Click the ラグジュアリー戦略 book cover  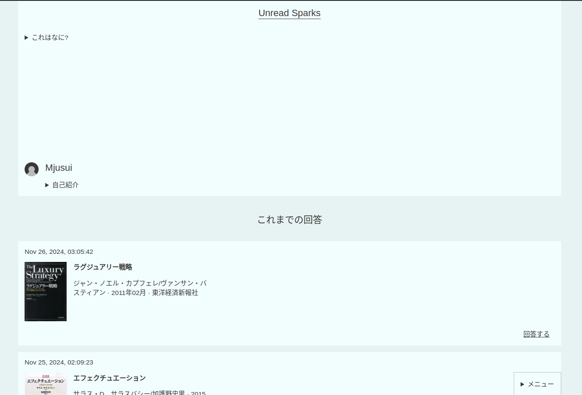(x=45, y=292)
